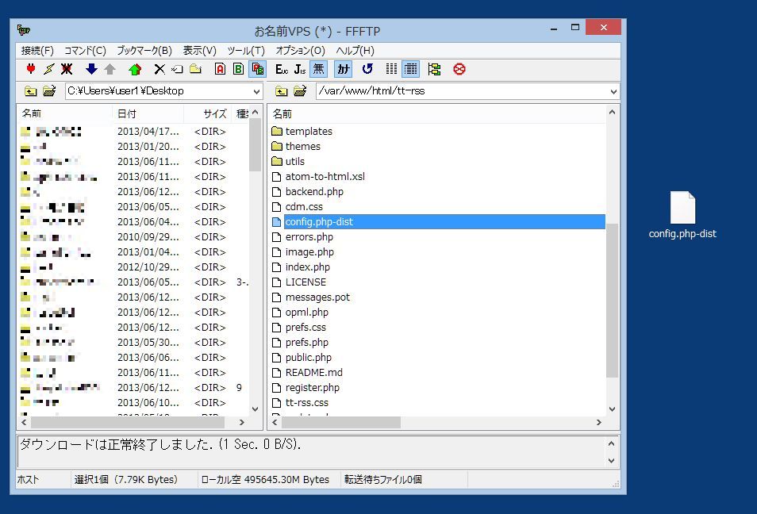Screen dimensions: 757x514
Task: Open コマンド(C) menu
Action: click(x=85, y=51)
